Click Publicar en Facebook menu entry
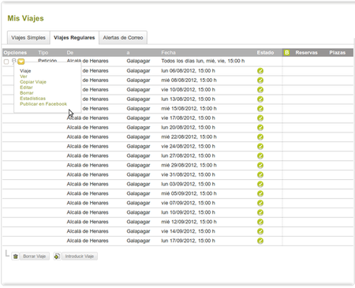The image size is (355, 288). pyautogui.click(x=43, y=104)
